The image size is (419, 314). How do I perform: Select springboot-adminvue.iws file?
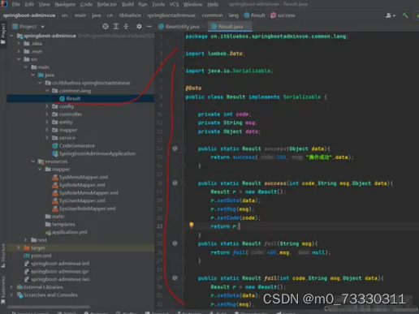click(57, 279)
